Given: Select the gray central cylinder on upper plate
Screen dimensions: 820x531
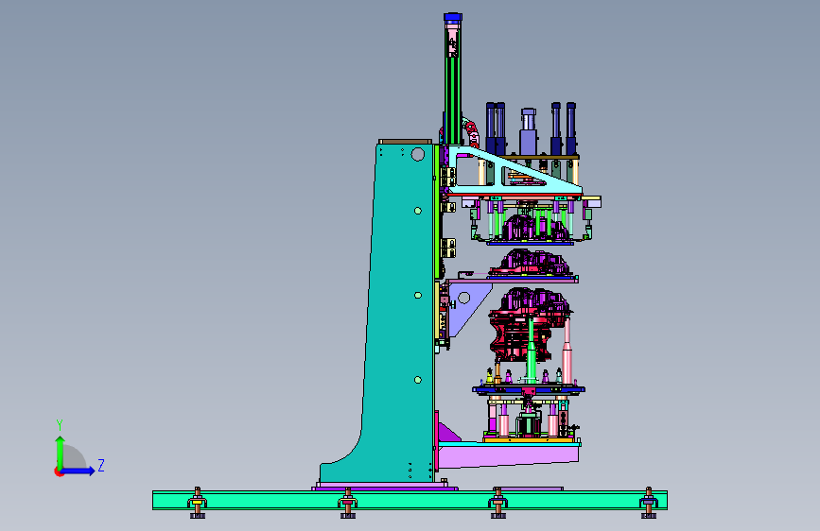Looking at the screenshot, I should tap(528, 131).
